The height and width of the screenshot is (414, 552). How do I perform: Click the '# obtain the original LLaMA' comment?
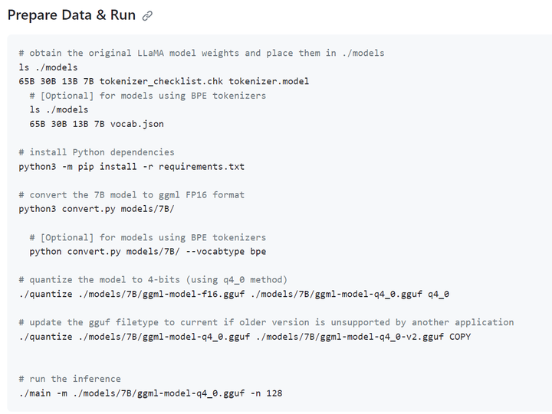tap(202, 53)
